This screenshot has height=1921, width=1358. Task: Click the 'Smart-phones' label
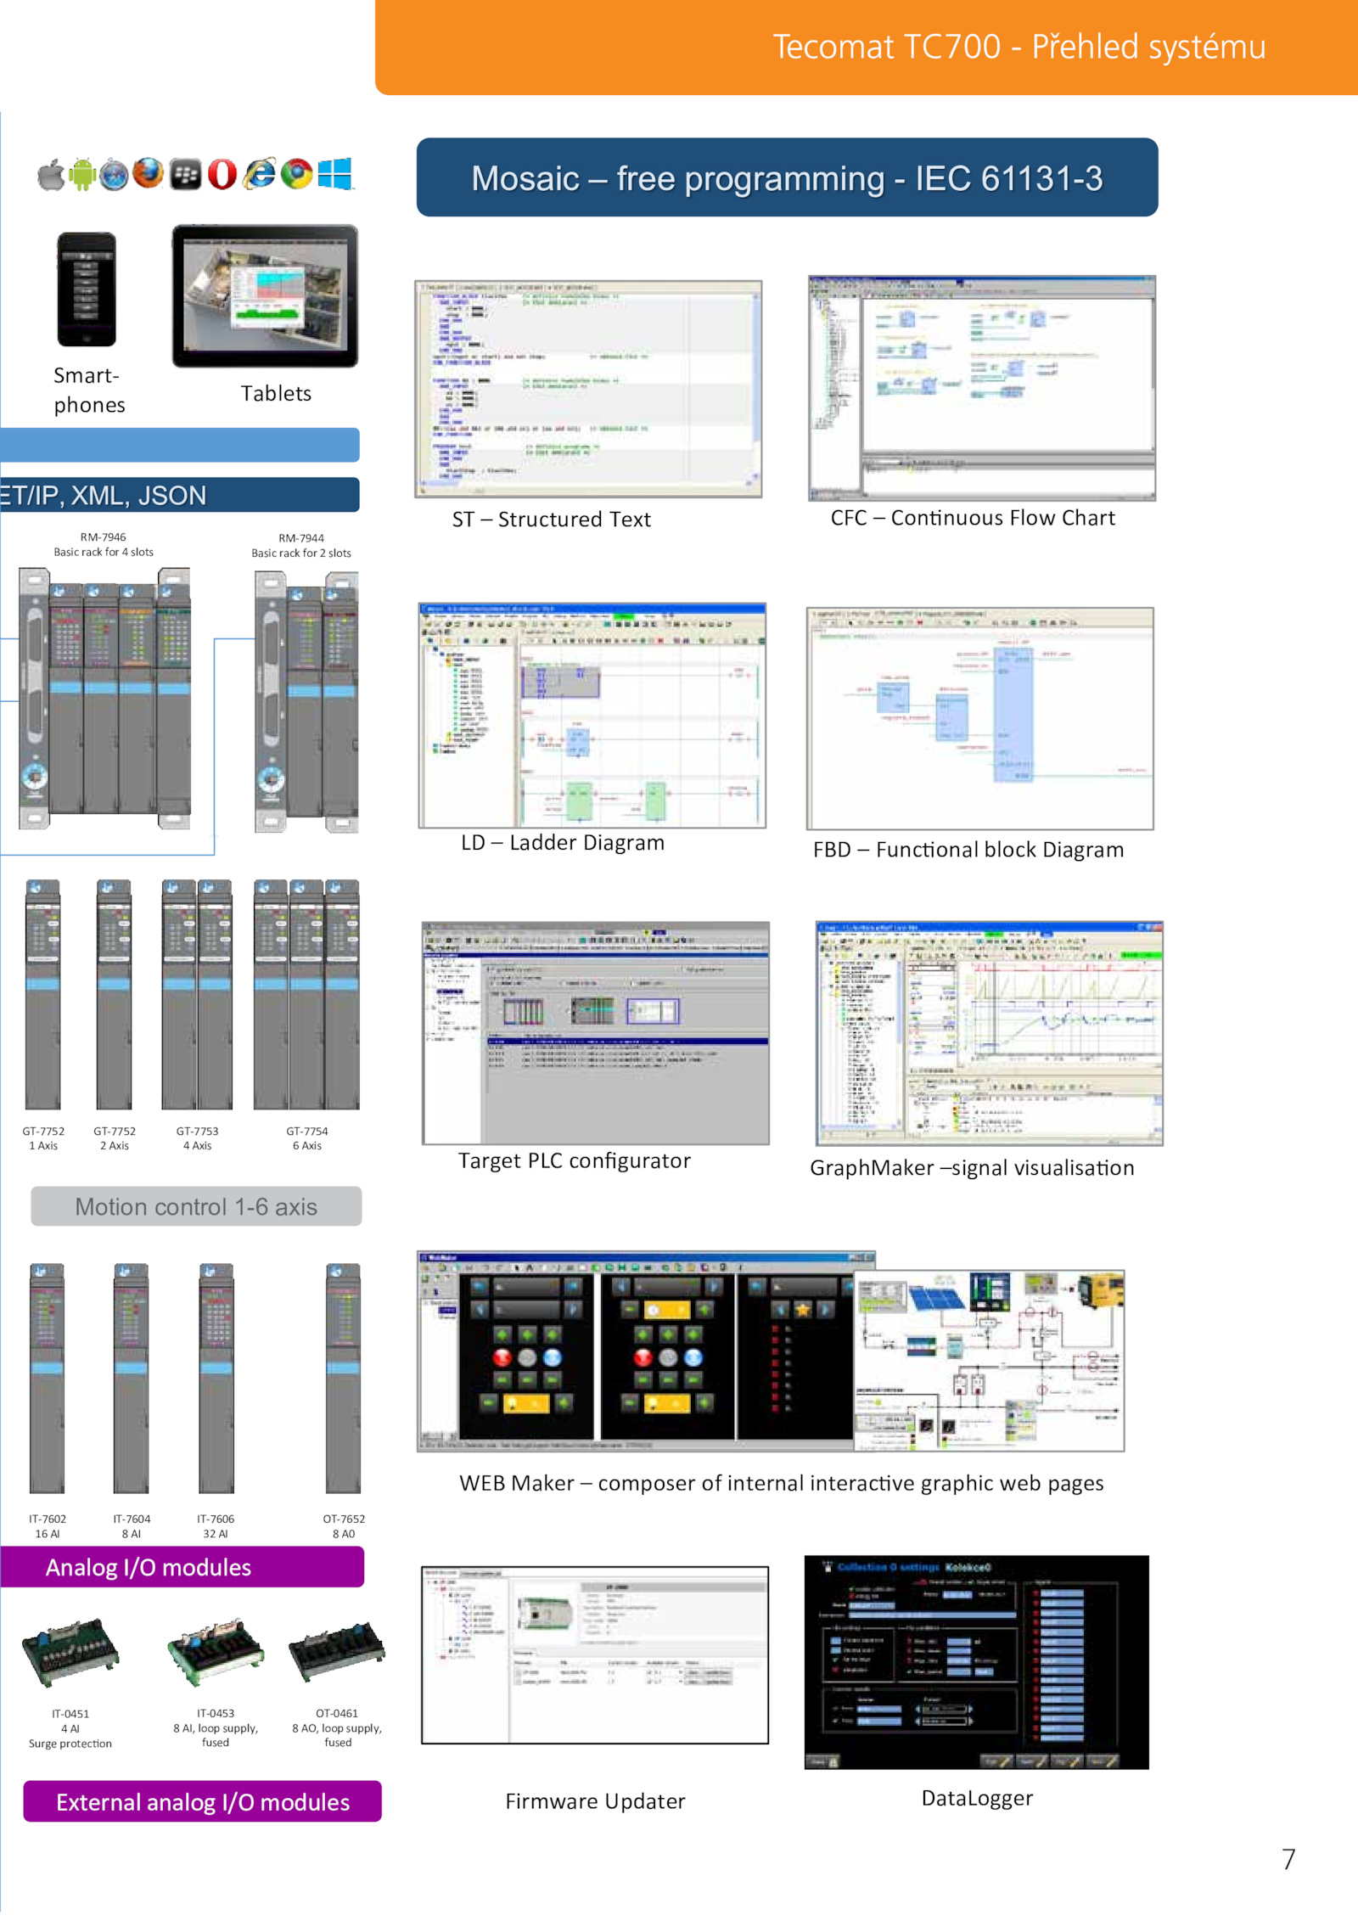tap(89, 390)
